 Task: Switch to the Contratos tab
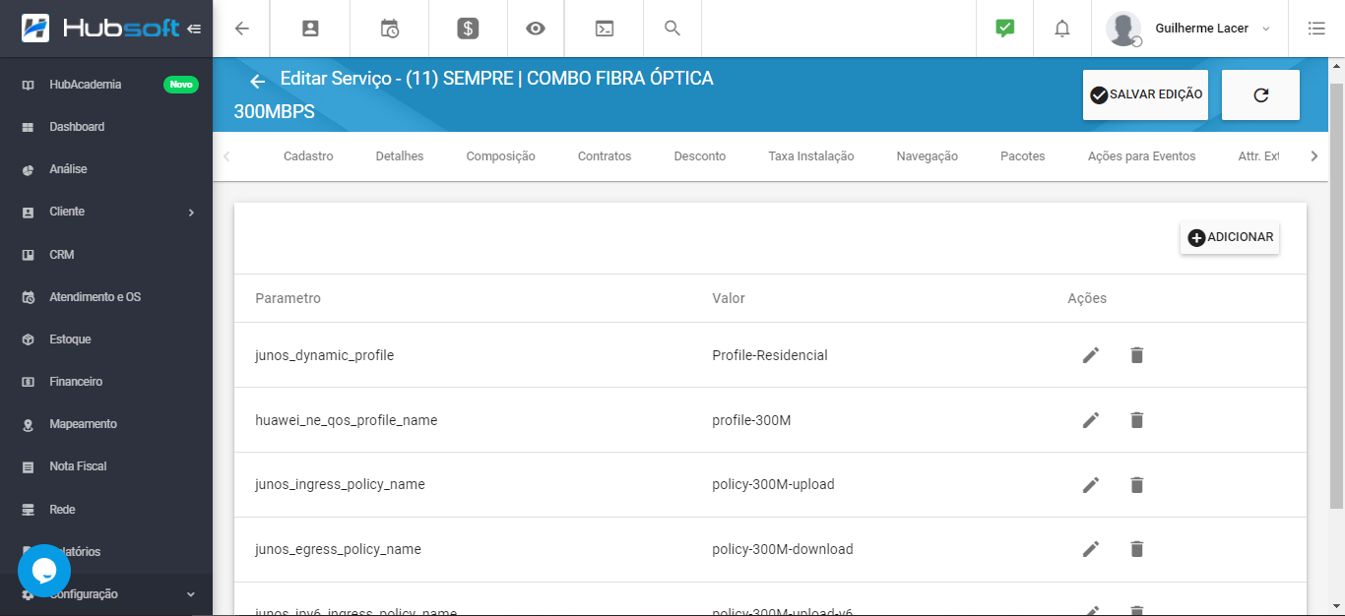point(605,156)
